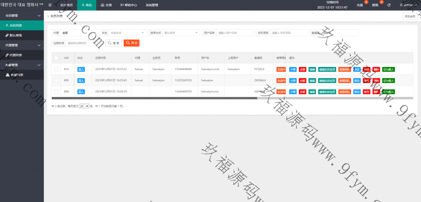421x202 pixels.
Task: Switch to the 交易 top navigation tab
Action: pos(106,5)
